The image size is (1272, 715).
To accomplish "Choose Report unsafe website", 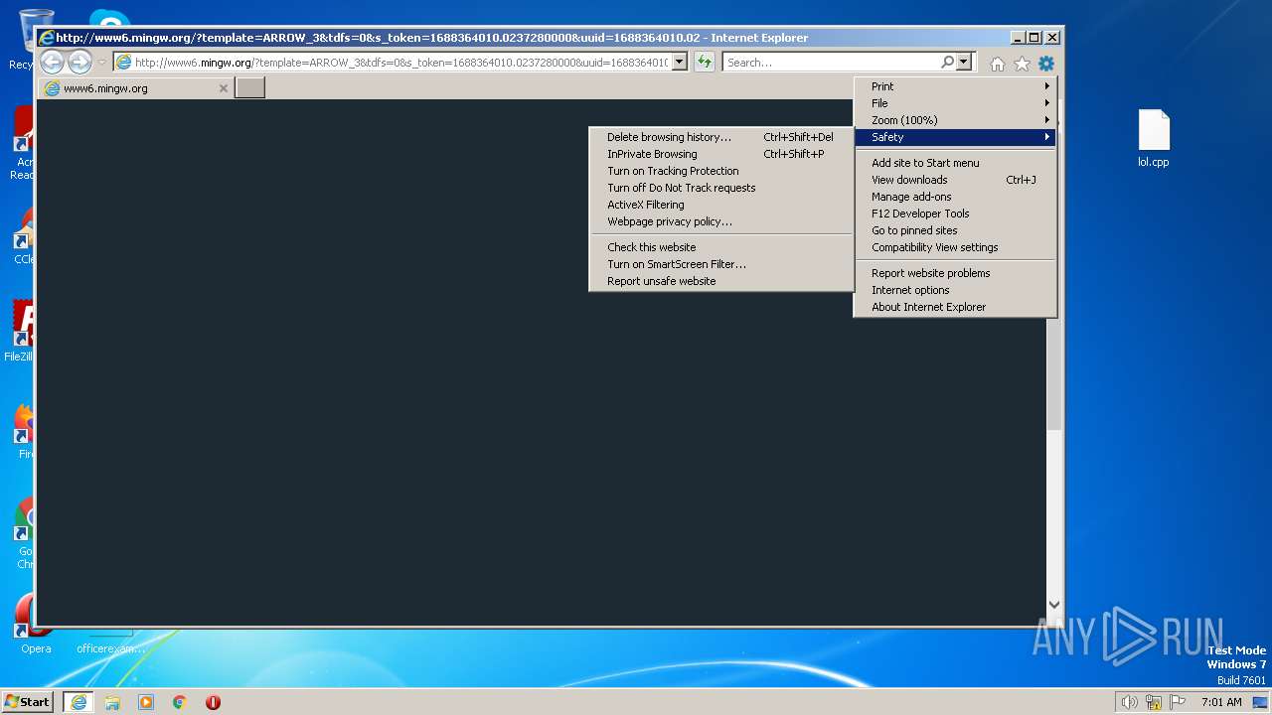I will (x=721, y=281).
